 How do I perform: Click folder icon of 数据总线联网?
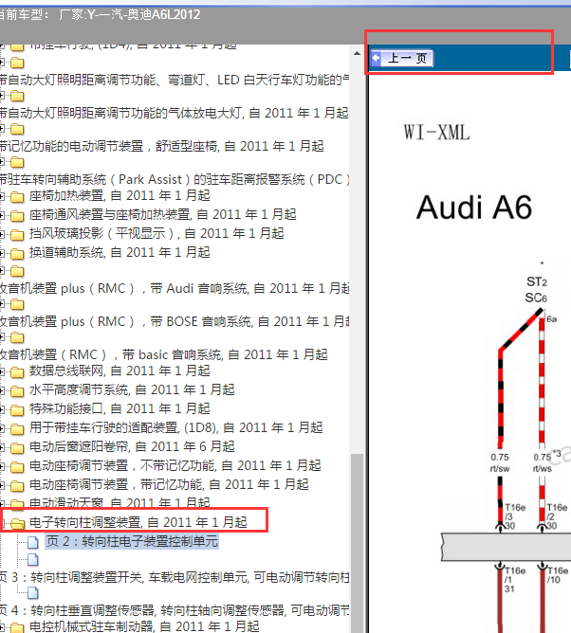(17, 371)
